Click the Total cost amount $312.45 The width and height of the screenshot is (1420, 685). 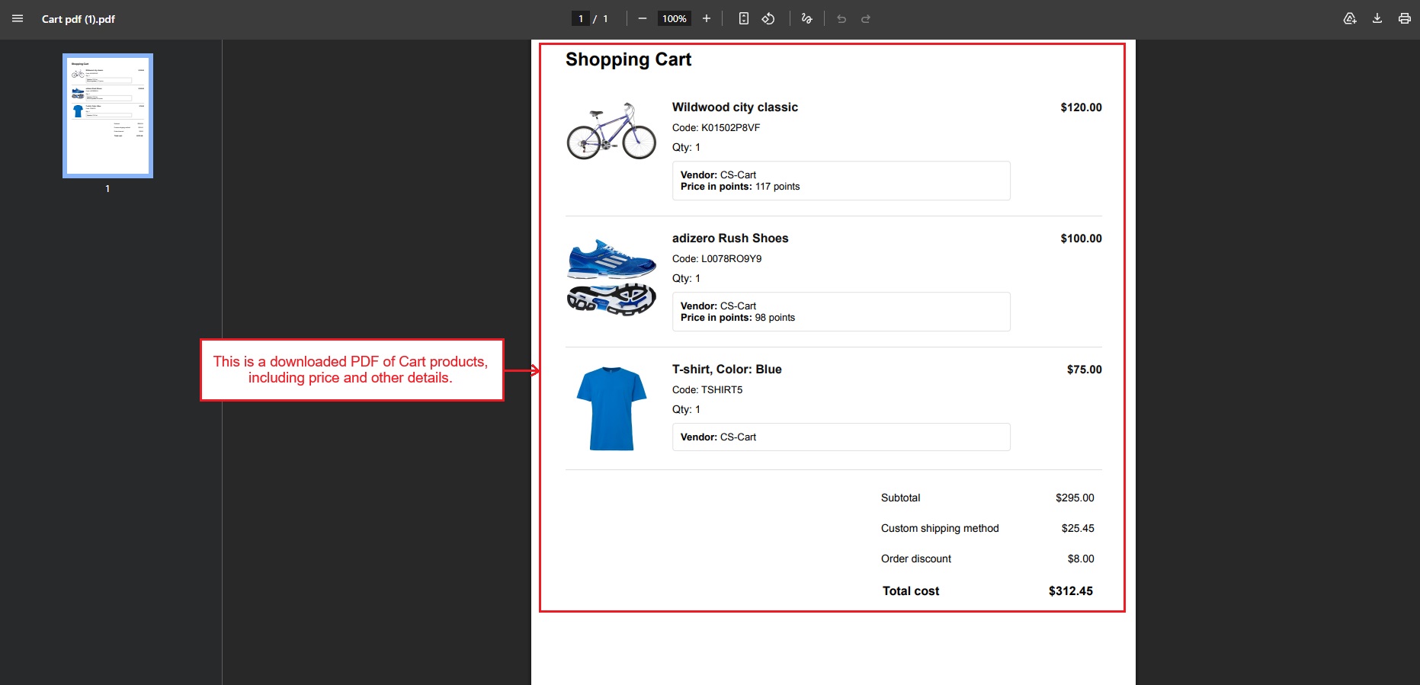pos(1070,591)
